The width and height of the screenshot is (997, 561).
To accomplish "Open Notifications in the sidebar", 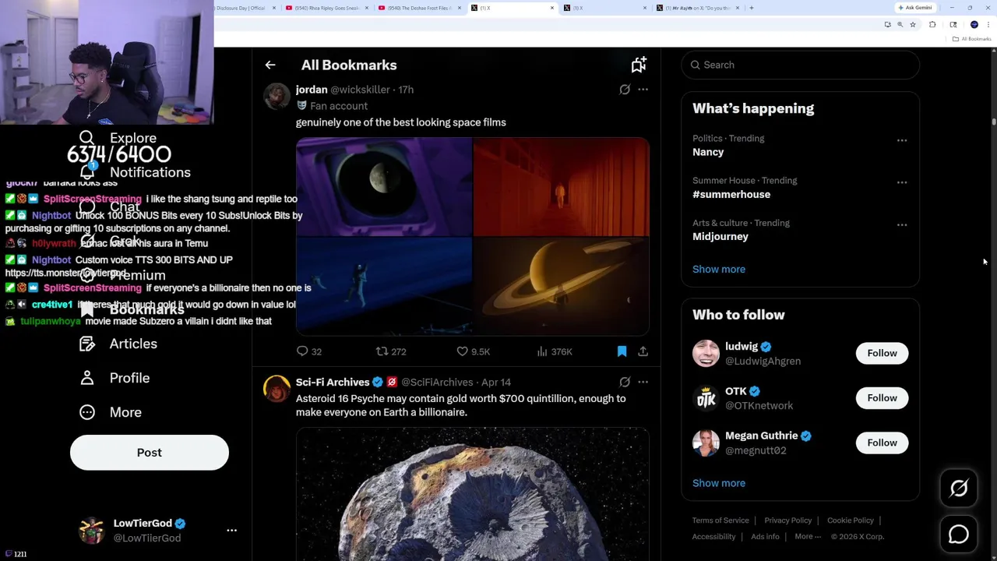I will tap(135, 172).
